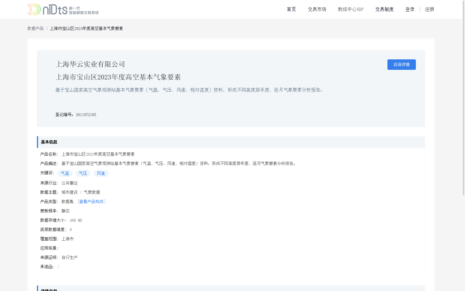The height and width of the screenshot is (291, 465).
Task: Click the company name 上海华云实业有限公司
Action: (90, 64)
